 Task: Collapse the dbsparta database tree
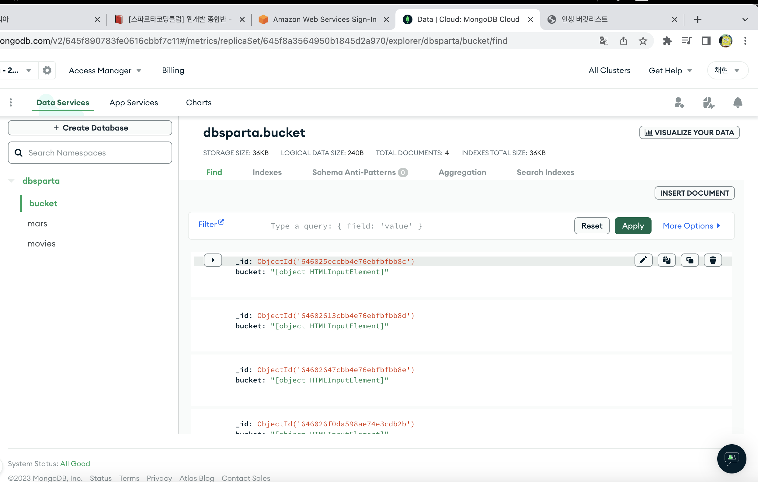coord(11,181)
